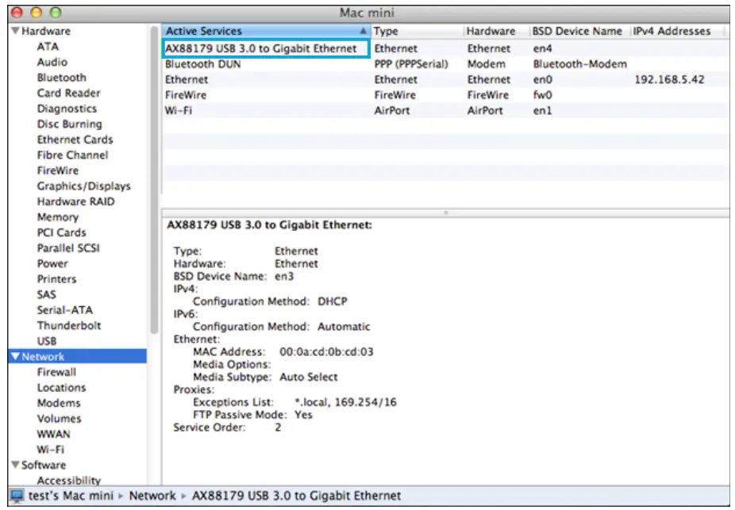Select USB in the sidebar
Image resolution: width=735 pixels, height=510 pixels.
pyautogui.click(x=47, y=341)
